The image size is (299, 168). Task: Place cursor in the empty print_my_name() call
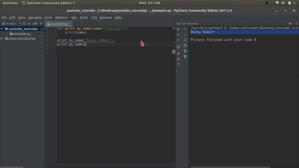85,44
